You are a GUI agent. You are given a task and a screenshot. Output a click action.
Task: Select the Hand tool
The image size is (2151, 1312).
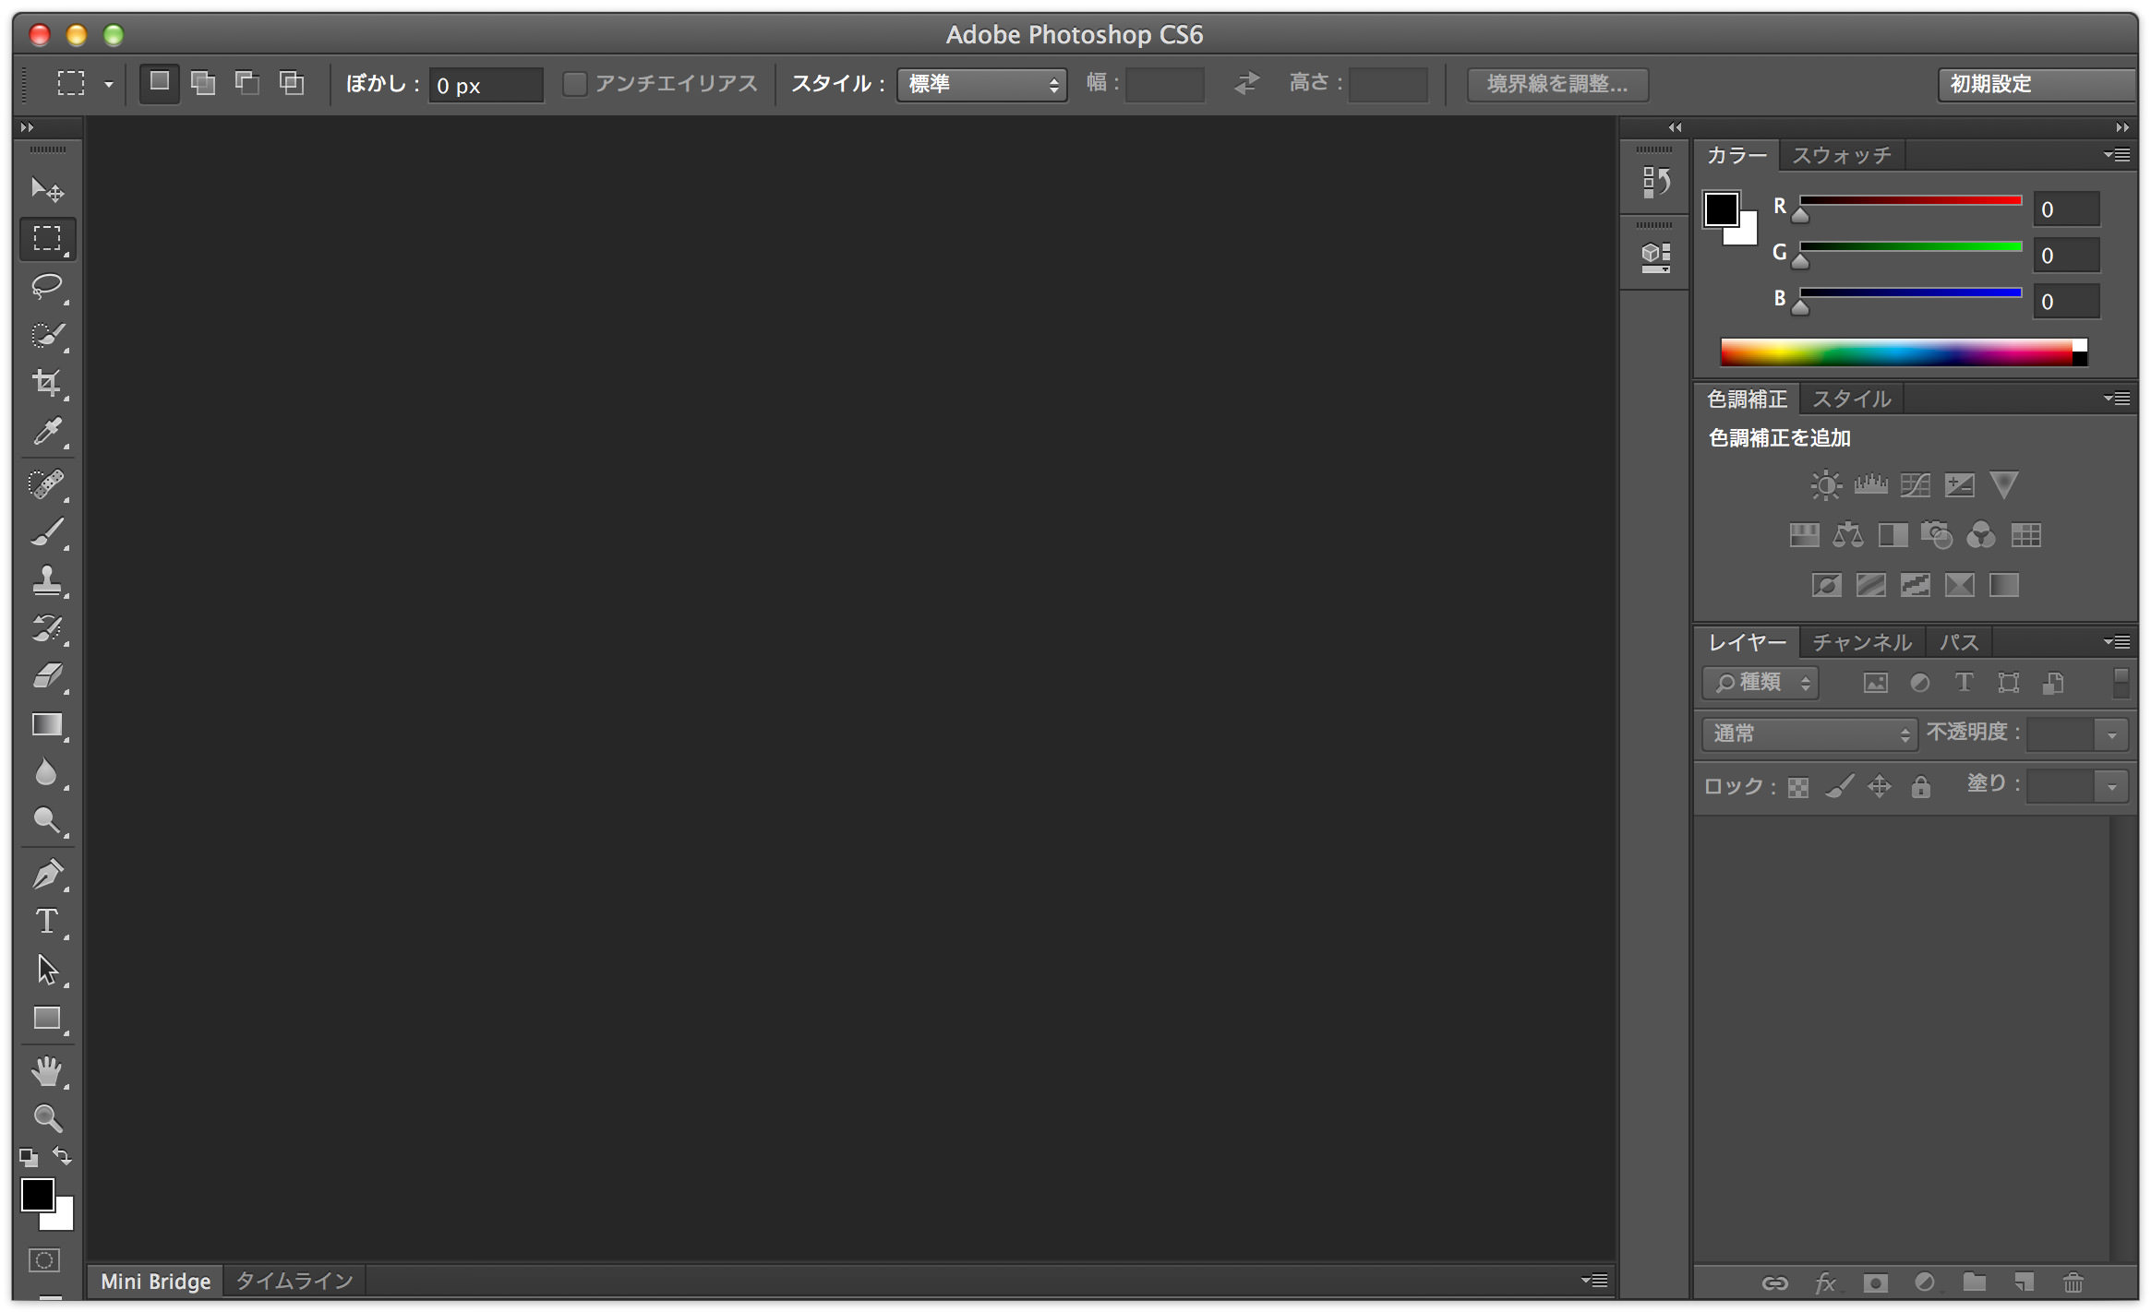47,1071
